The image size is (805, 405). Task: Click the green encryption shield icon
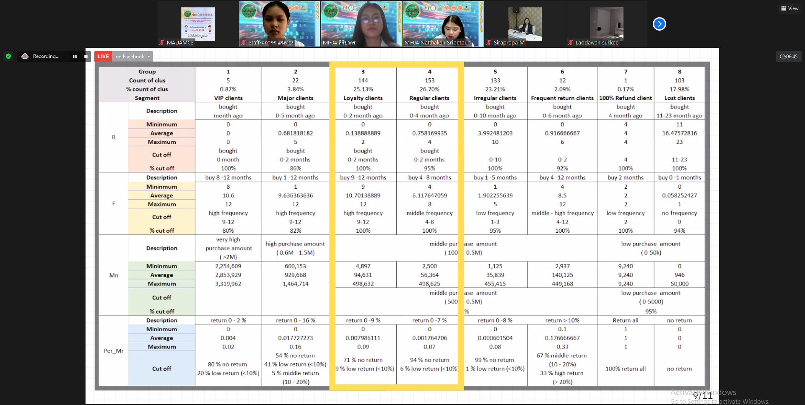[x=8, y=56]
